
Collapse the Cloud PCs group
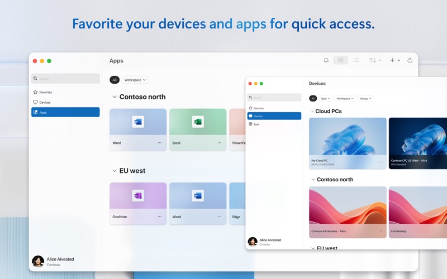312,111
